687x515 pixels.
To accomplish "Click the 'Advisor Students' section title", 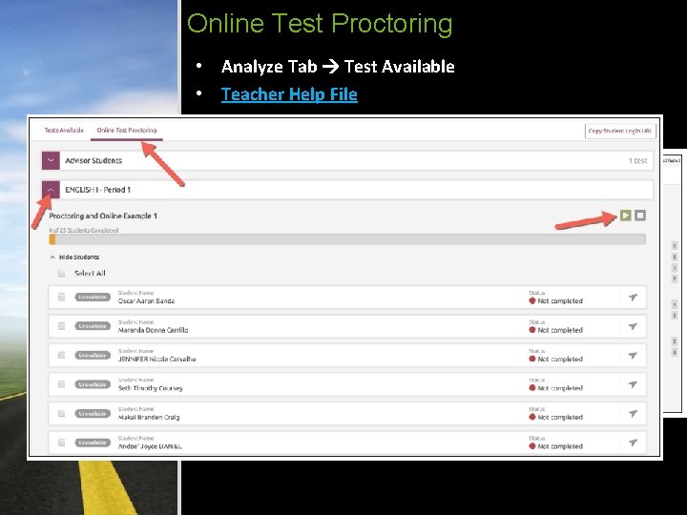I will coord(94,161).
